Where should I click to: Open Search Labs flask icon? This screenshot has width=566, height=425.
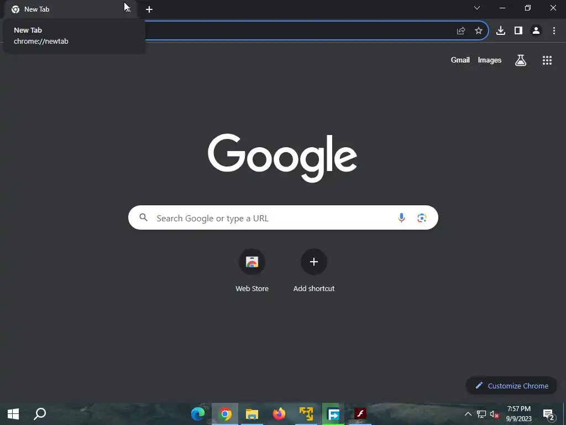point(521,60)
